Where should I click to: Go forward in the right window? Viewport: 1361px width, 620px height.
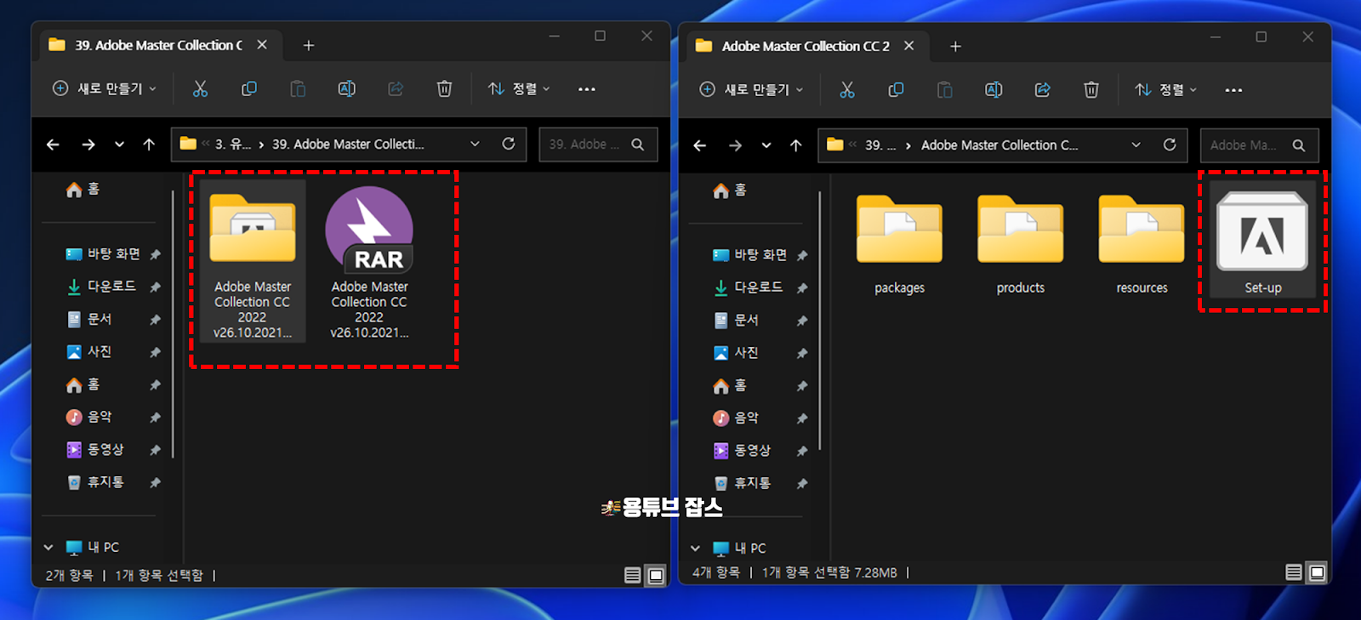pos(736,145)
